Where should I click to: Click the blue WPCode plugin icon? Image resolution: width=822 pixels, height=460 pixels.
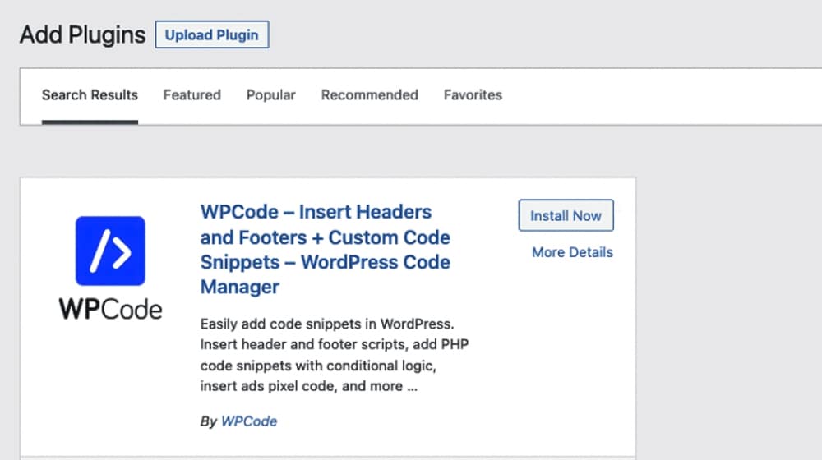tap(110, 251)
